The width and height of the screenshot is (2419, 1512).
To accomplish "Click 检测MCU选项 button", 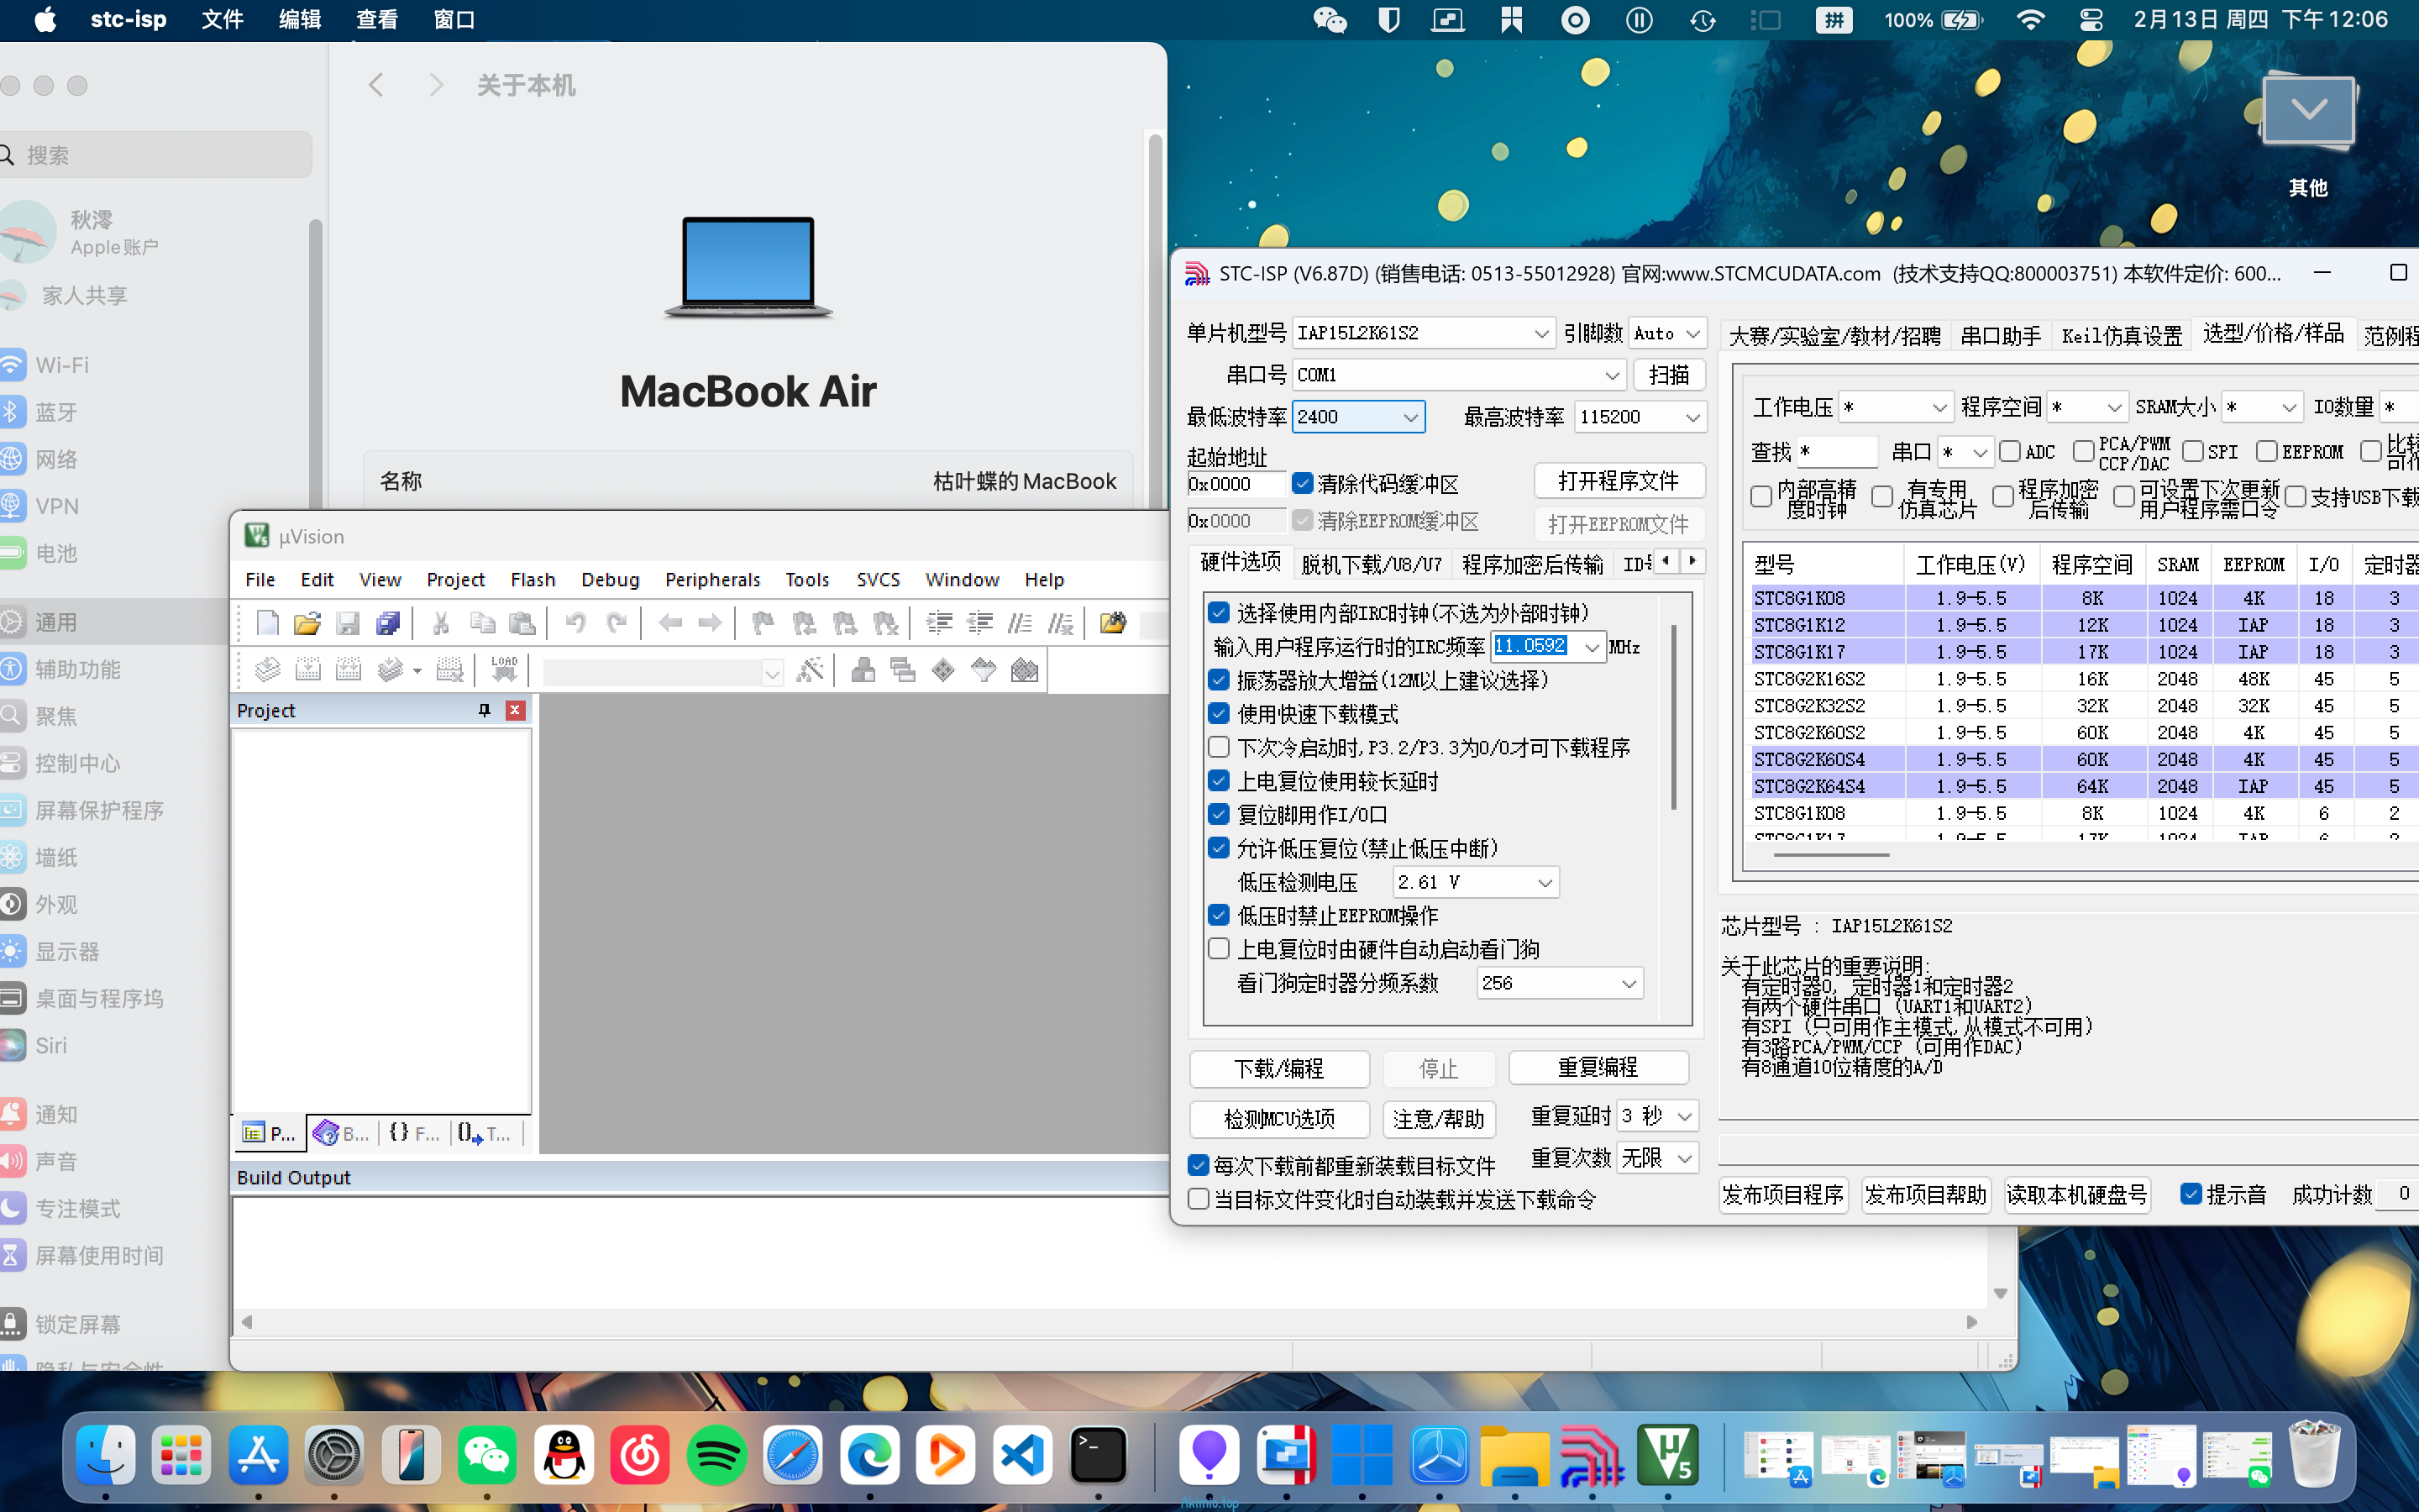I will tap(1278, 1118).
